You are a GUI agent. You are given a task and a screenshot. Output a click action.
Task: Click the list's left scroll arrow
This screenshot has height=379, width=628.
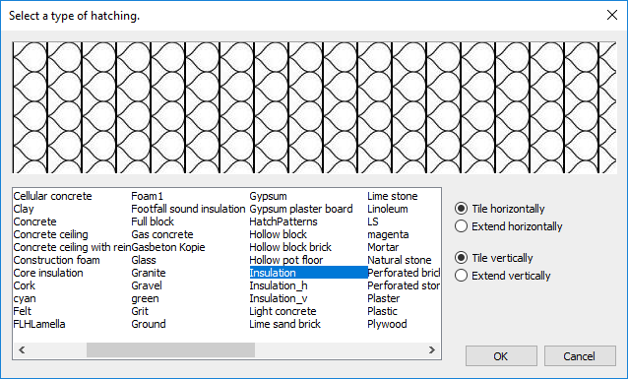tap(22, 350)
